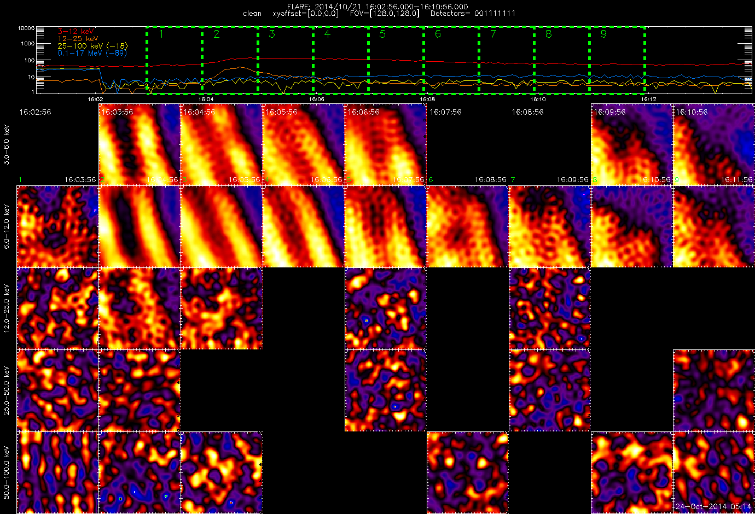The image size is (755, 514).
Task: Pick the 6.0-12.0 keV image for interval 4
Action: [304, 226]
